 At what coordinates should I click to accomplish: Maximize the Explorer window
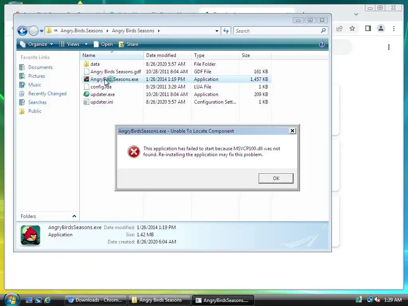[x=310, y=20]
